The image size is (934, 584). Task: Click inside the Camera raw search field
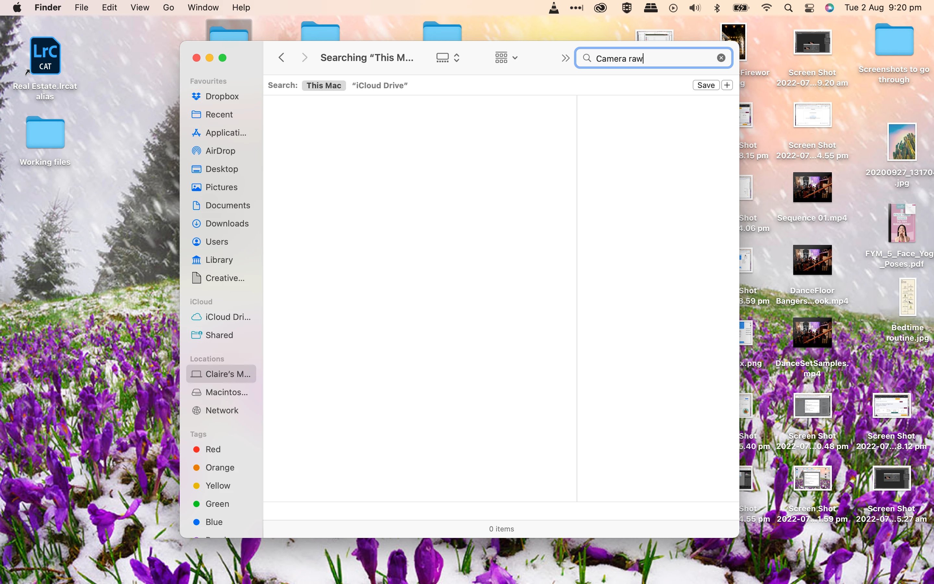coord(652,58)
